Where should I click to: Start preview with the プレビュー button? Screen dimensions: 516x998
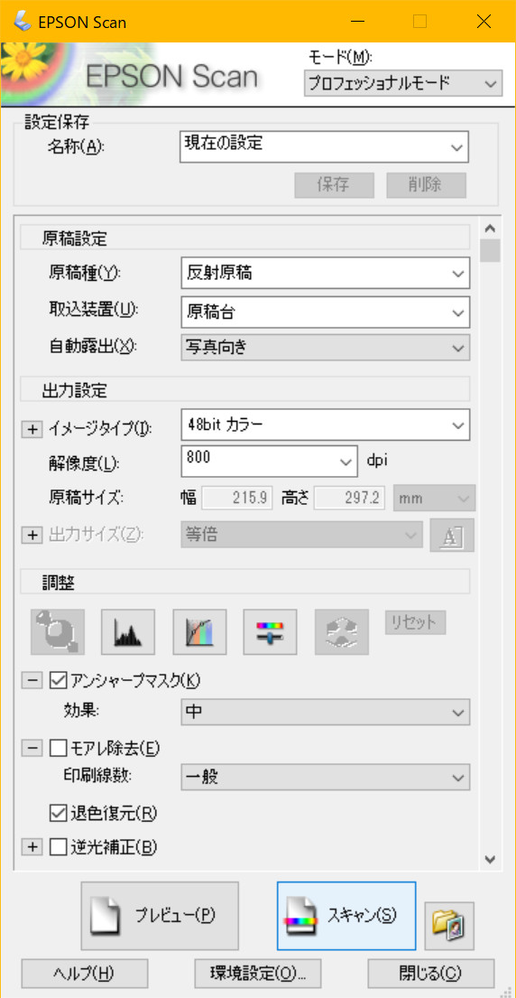(160, 915)
